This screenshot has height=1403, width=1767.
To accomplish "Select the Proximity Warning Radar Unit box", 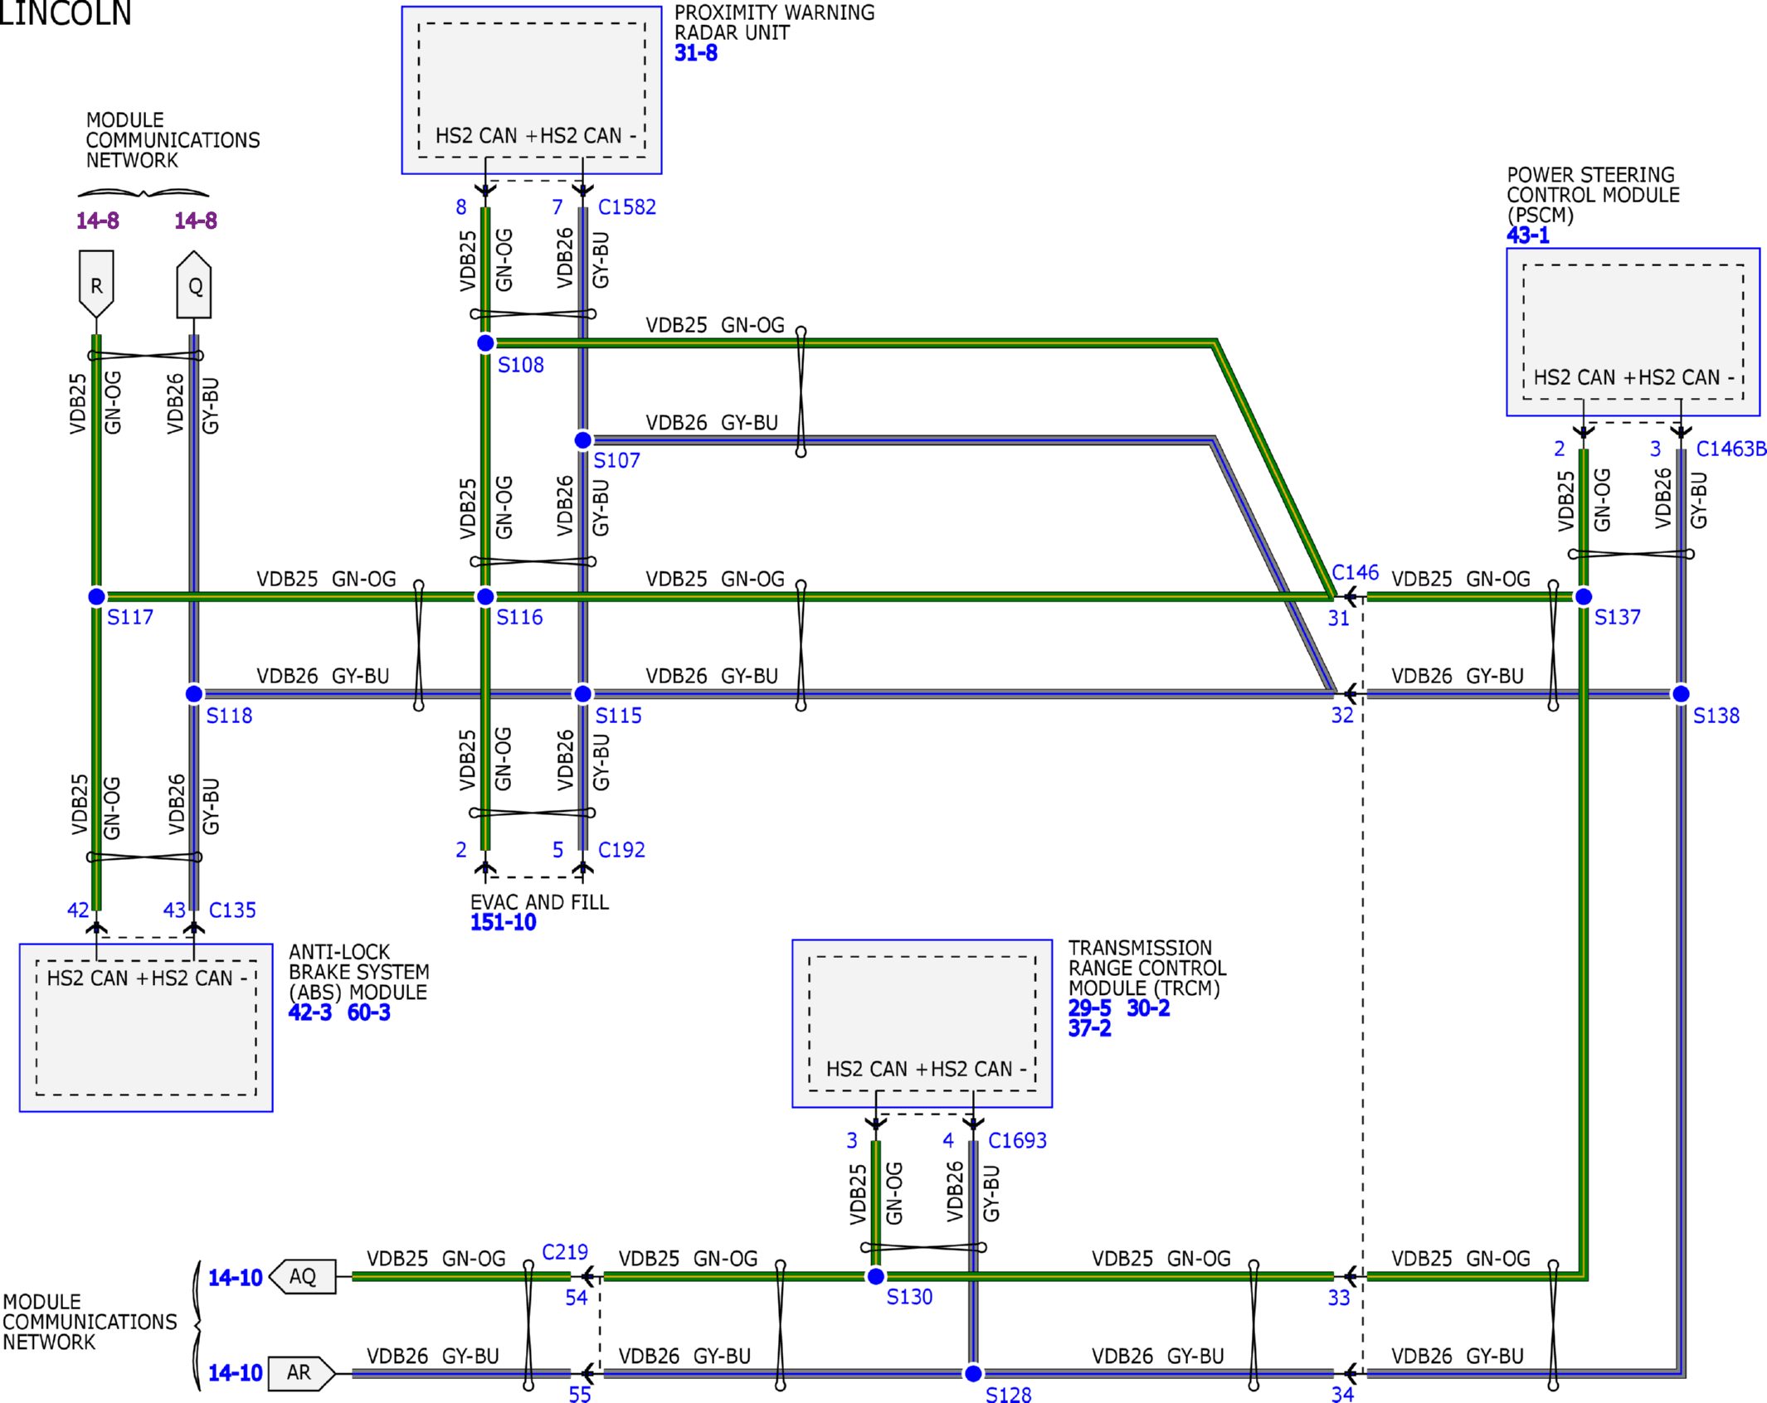I will (x=532, y=90).
